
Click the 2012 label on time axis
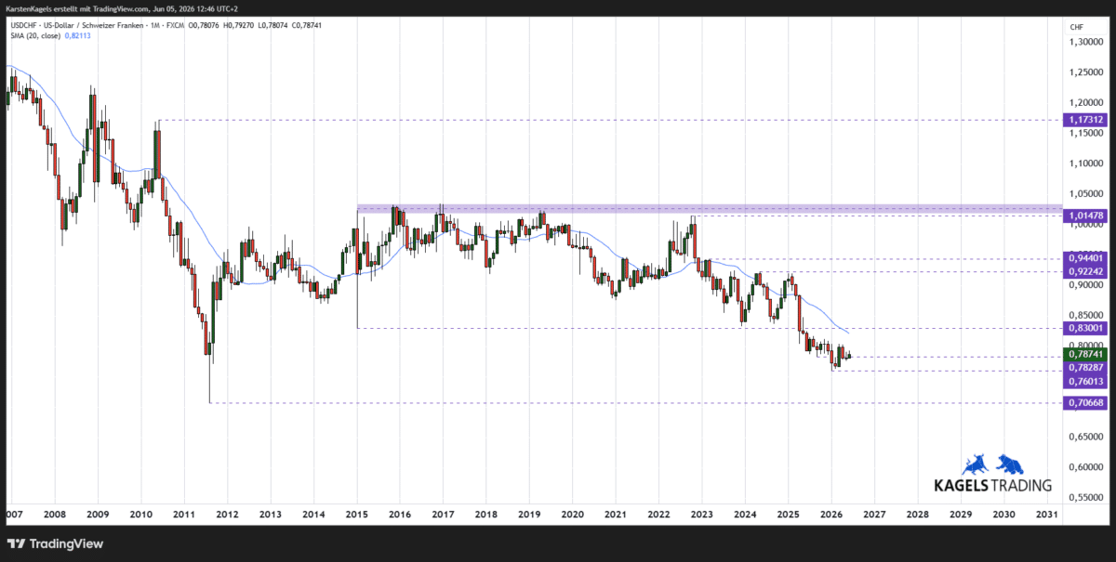pyautogui.click(x=228, y=514)
